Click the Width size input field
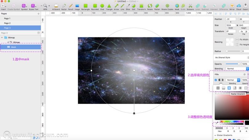 231,25
